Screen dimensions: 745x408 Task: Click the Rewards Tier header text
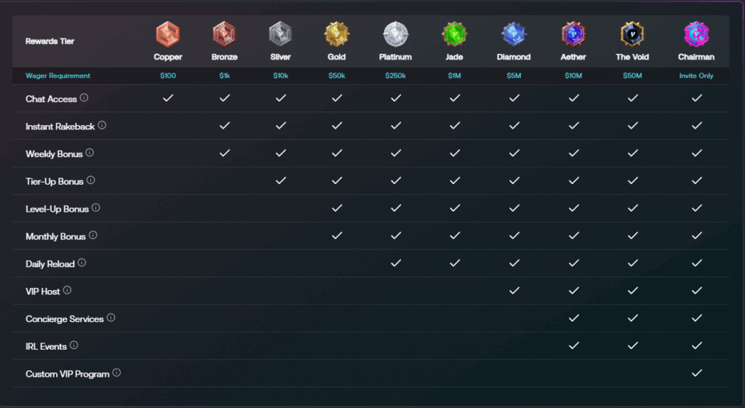pyautogui.click(x=50, y=41)
